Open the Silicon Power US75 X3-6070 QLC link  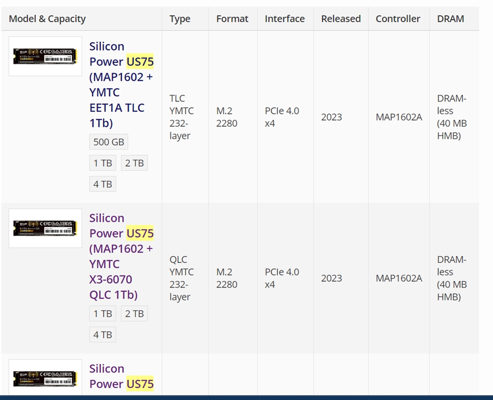tap(121, 256)
